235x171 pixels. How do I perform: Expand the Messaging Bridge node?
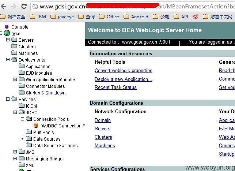pyautogui.click(x=15, y=159)
